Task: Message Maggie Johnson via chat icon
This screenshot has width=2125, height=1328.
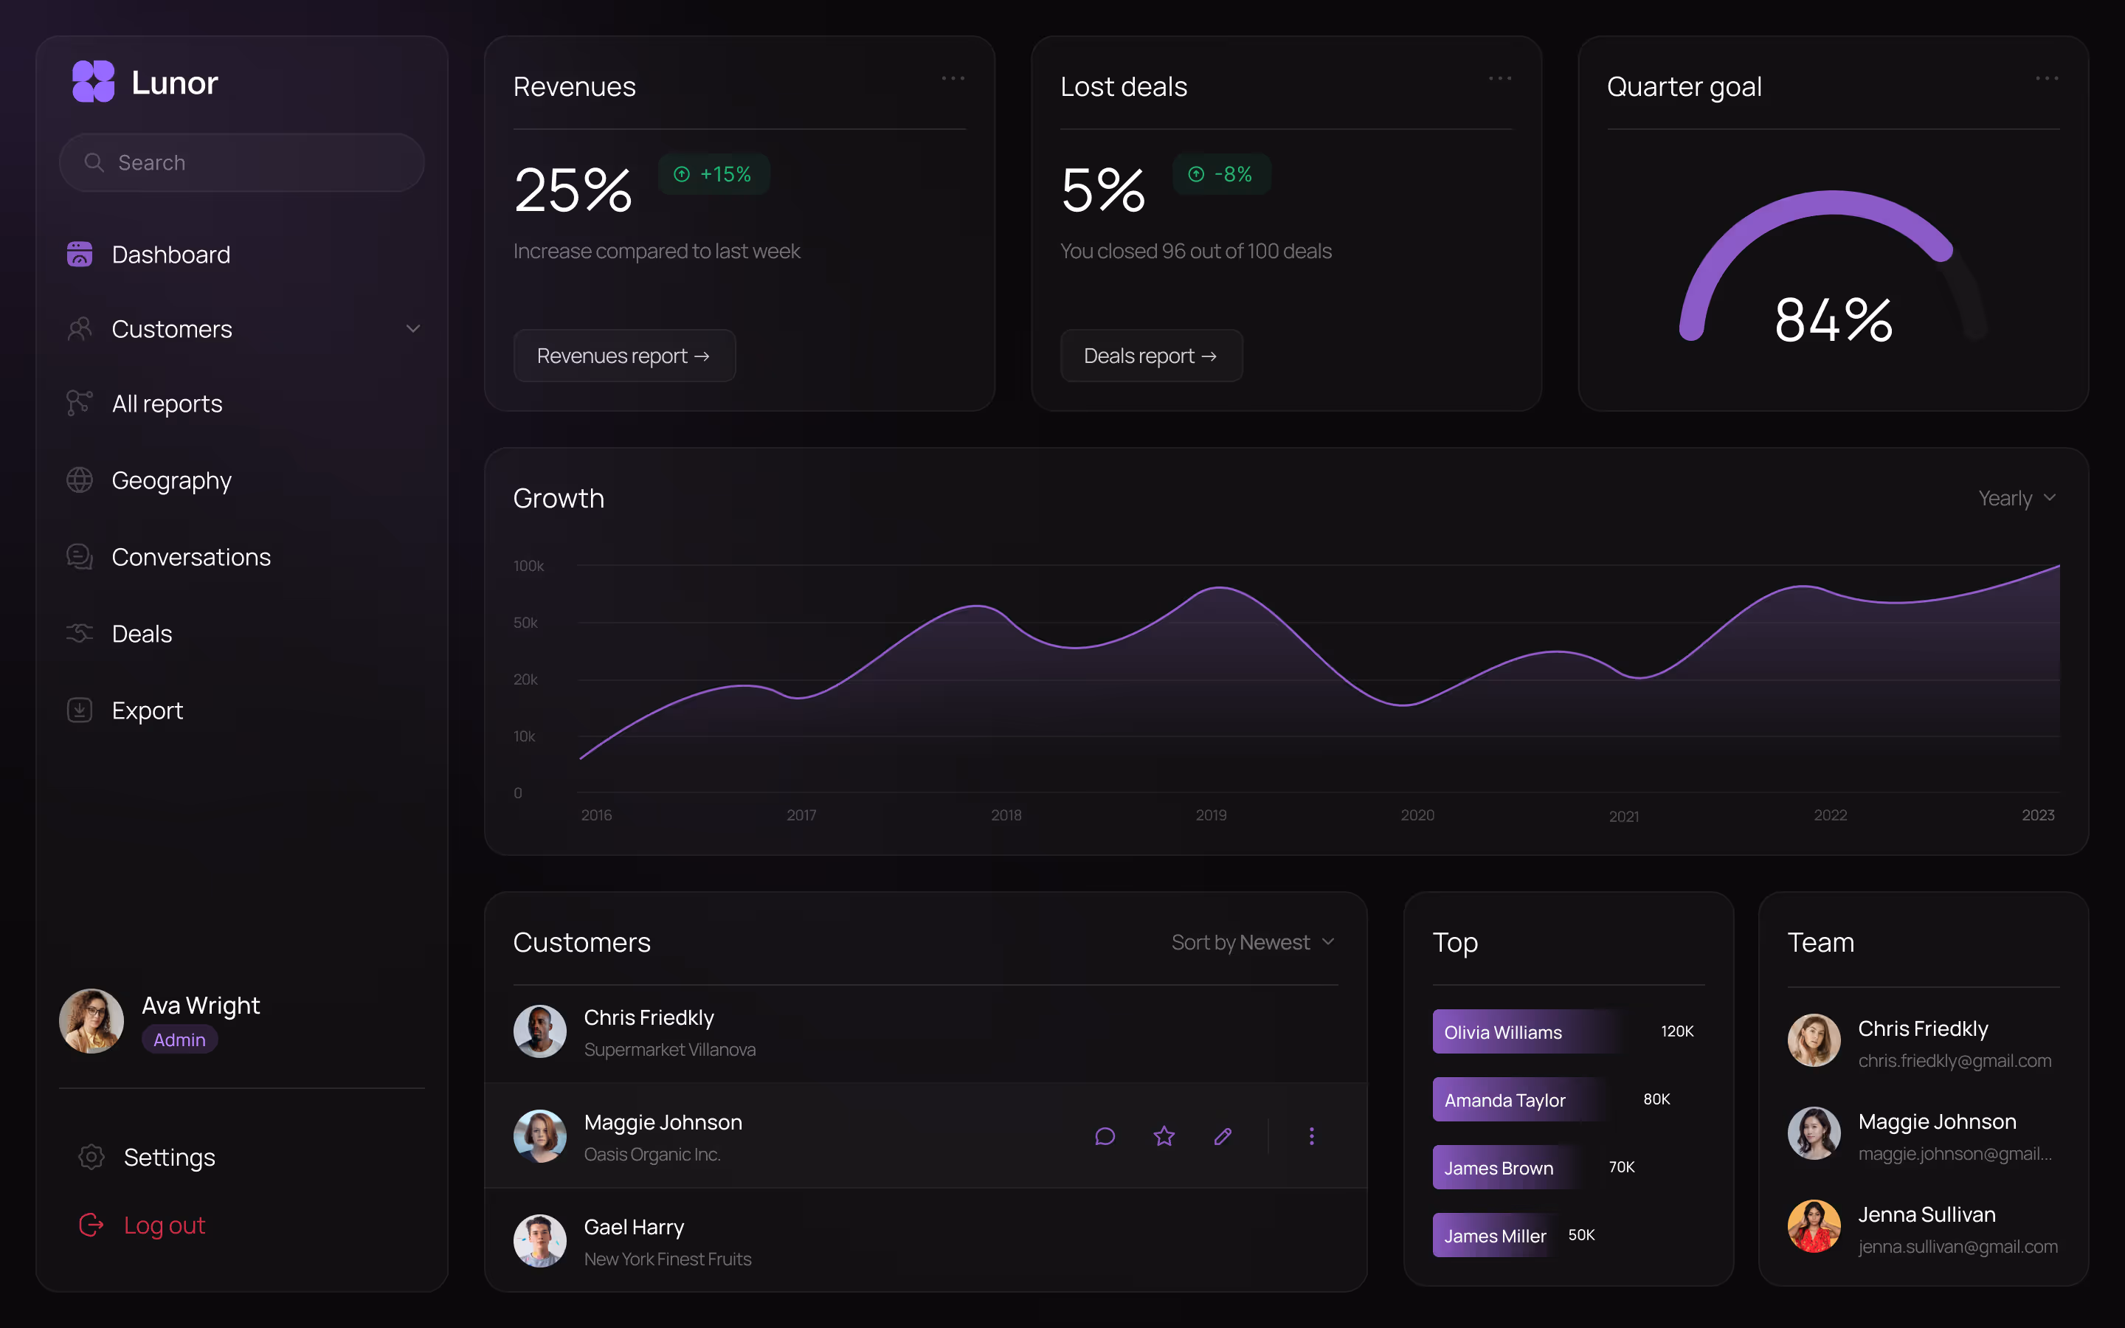Action: 1105,1136
